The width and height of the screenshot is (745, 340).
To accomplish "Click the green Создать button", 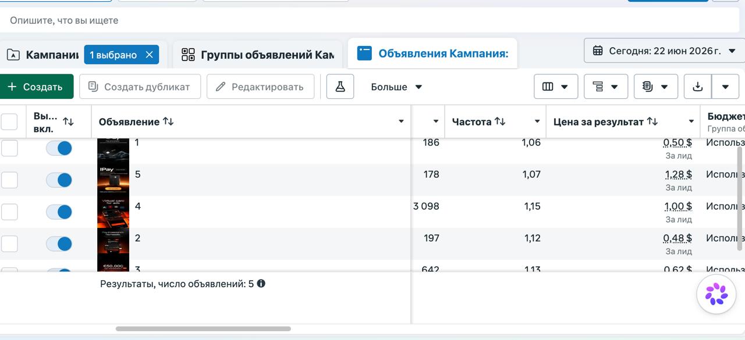I will point(36,87).
